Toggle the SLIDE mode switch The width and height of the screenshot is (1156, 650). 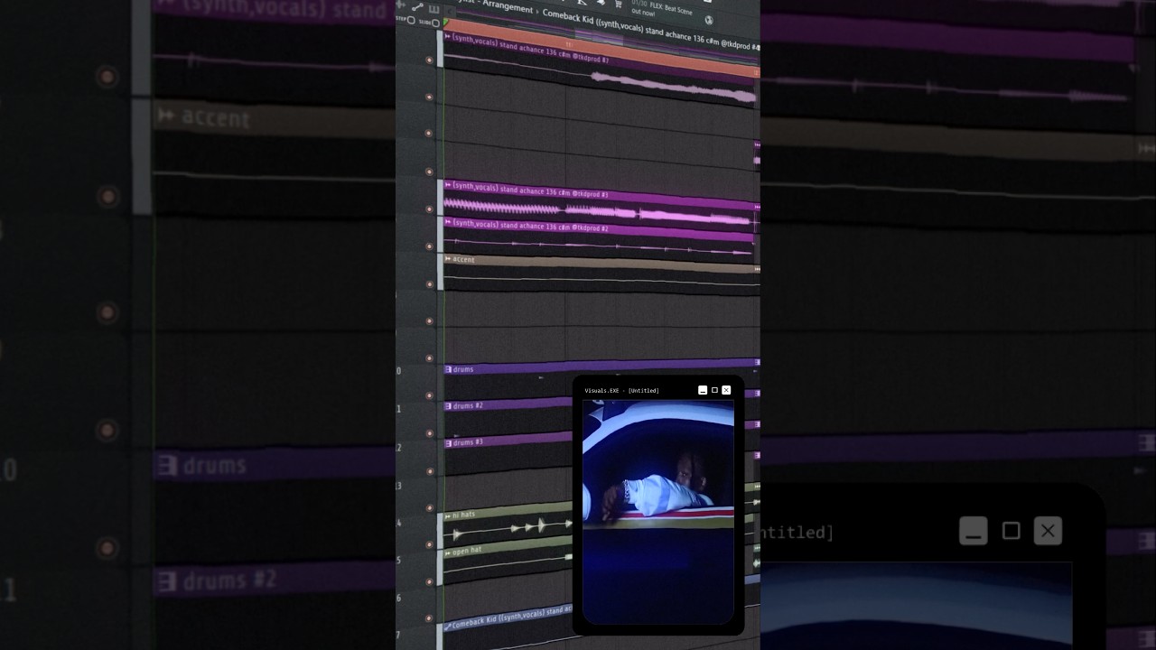pyautogui.click(x=435, y=23)
